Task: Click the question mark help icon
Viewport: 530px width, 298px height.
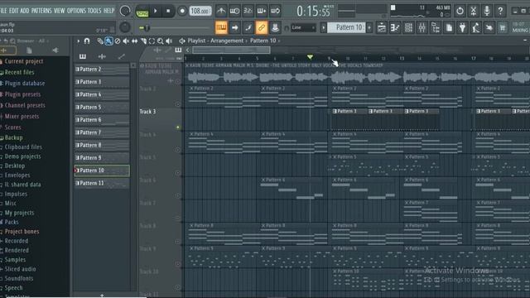Action: point(500,11)
